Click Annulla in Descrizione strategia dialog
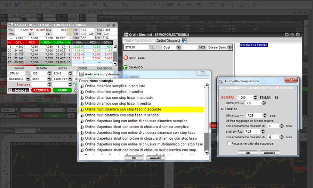313x188 pixels. 155,158
